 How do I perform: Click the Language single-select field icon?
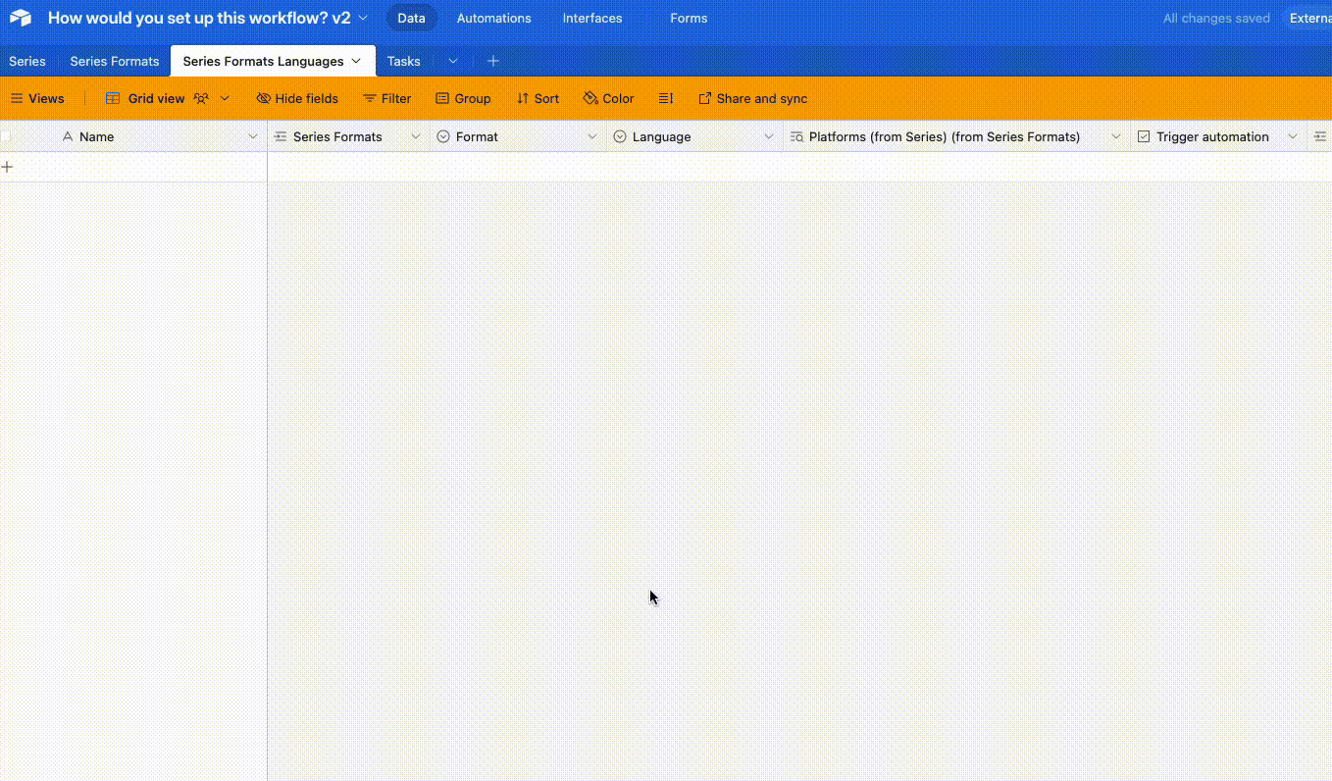(x=620, y=136)
